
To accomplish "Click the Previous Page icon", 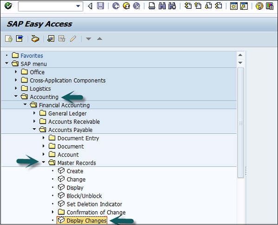I will (198, 6).
